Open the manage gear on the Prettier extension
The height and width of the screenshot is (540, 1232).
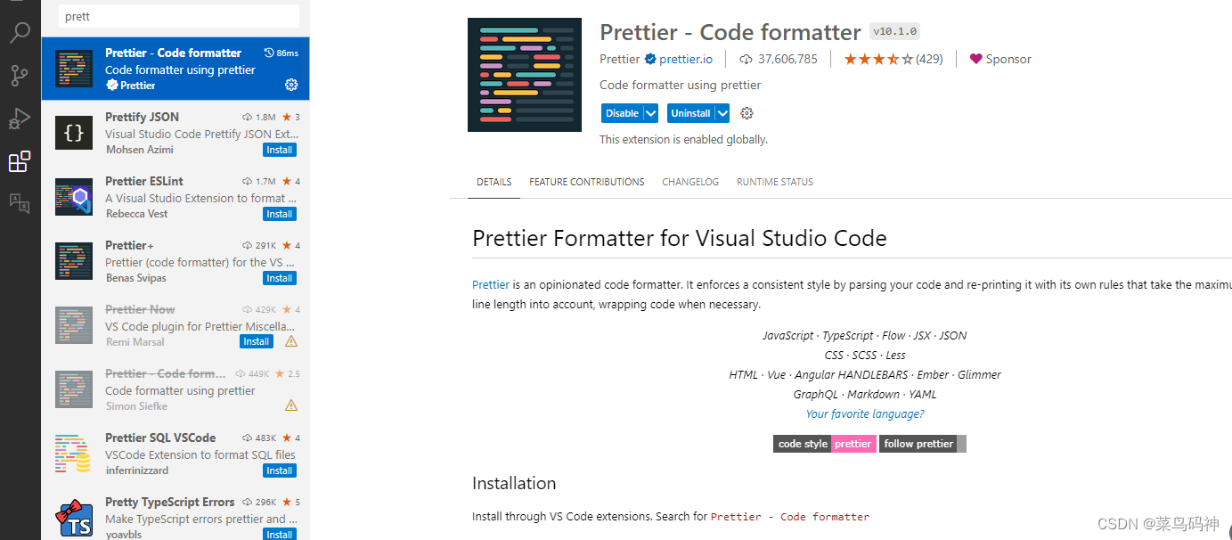coord(291,85)
